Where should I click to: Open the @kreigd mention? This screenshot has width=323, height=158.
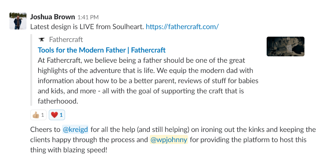click(x=75, y=130)
